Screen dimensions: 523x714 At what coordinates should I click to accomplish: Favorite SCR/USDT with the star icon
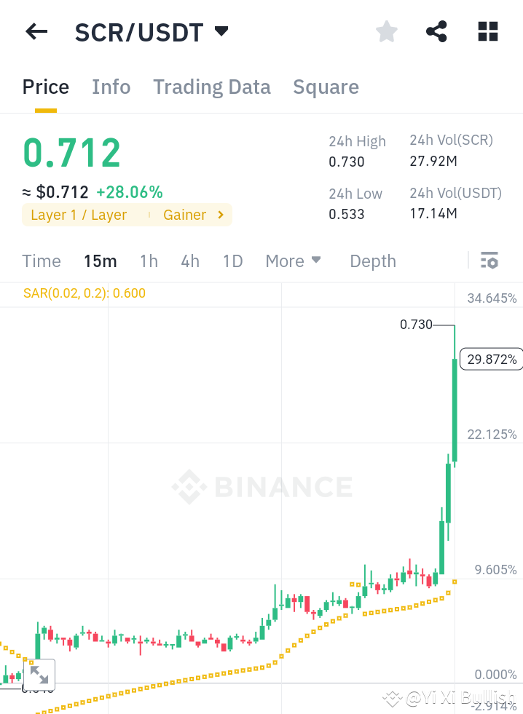coord(386,31)
